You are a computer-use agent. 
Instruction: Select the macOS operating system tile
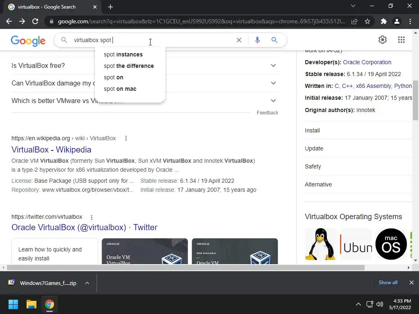click(x=391, y=244)
